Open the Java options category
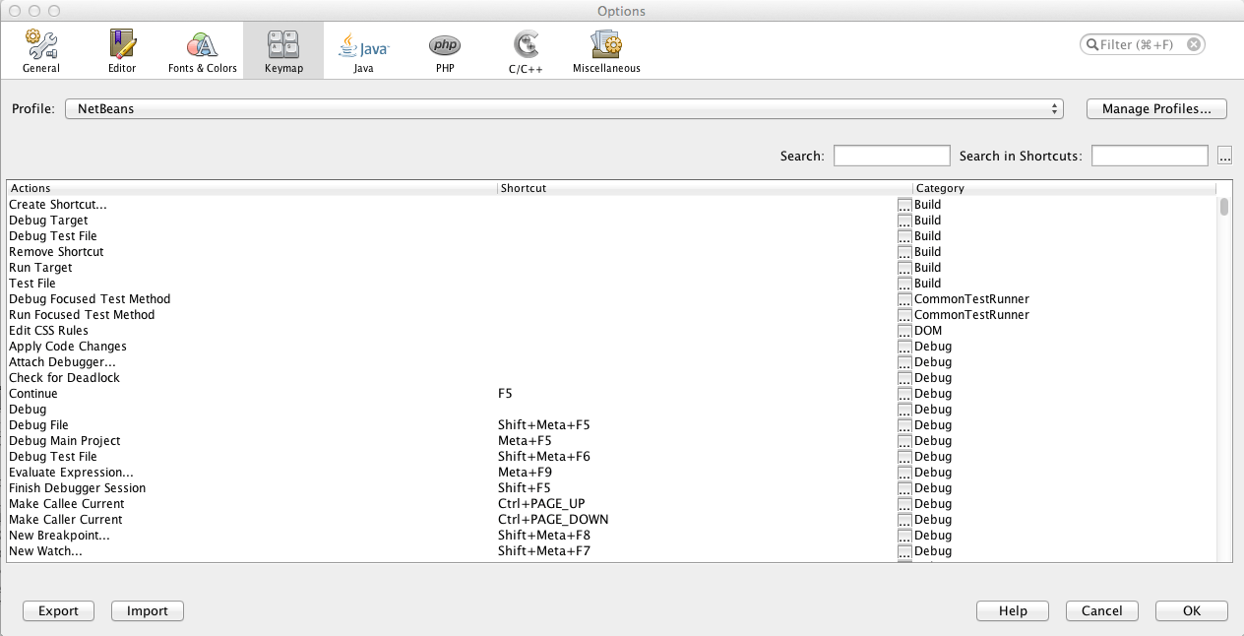The image size is (1244, 636). [x=363, y=51]
